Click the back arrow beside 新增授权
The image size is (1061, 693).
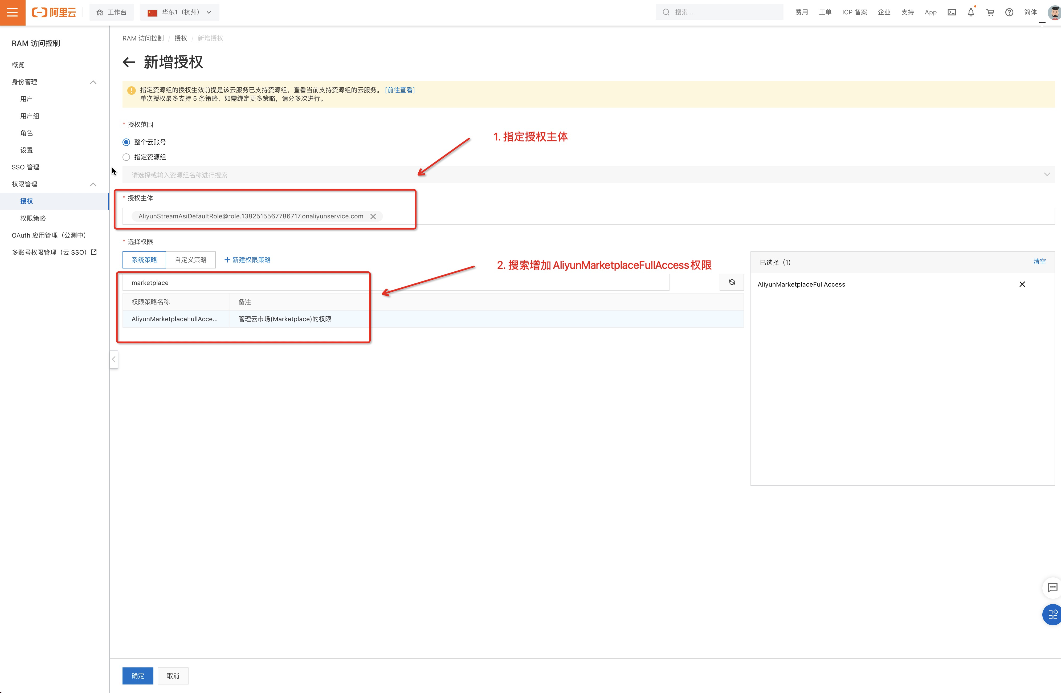pos(129,62)
